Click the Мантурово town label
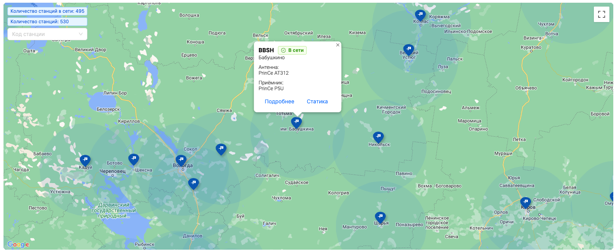The image size is (616, 252). click(x=355, y=227)
